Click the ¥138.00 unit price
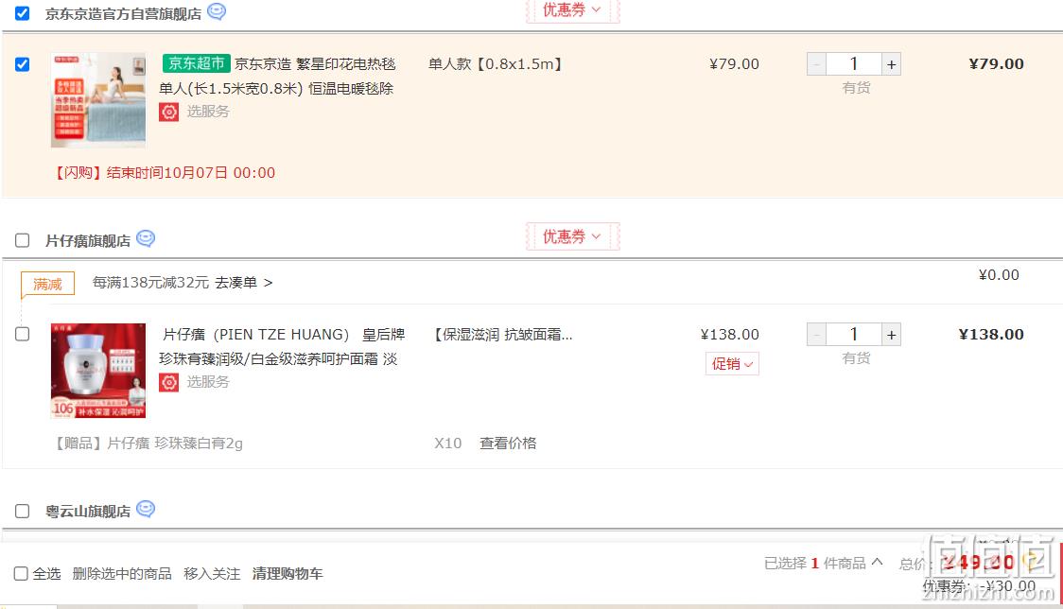 point(729,335)
